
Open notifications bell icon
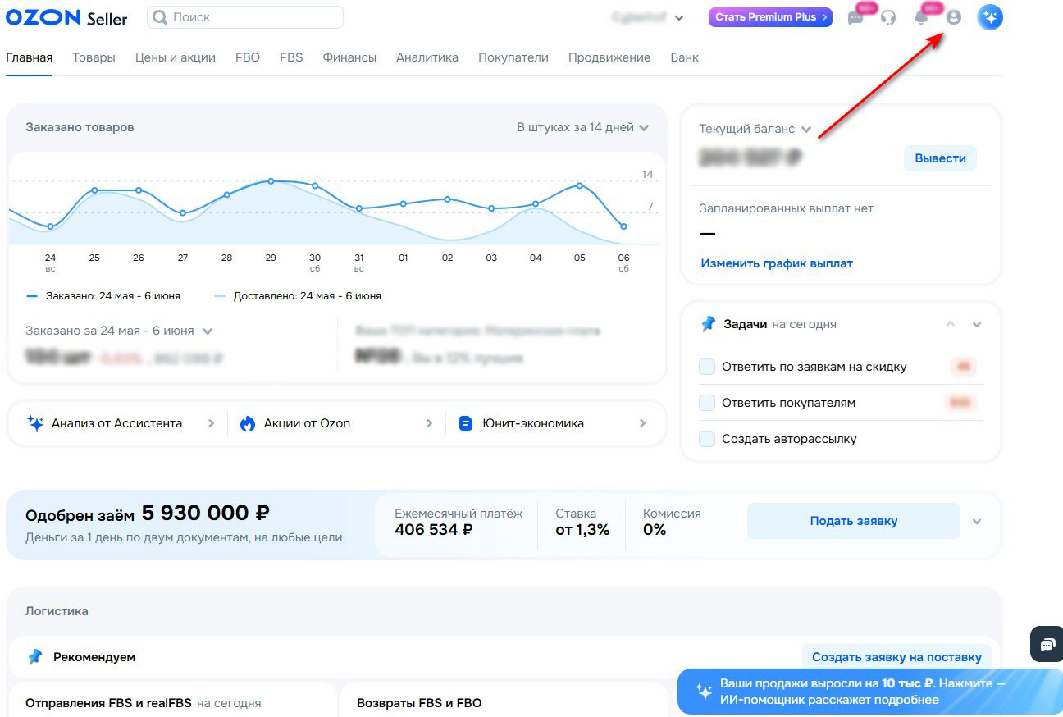(921, 18)
